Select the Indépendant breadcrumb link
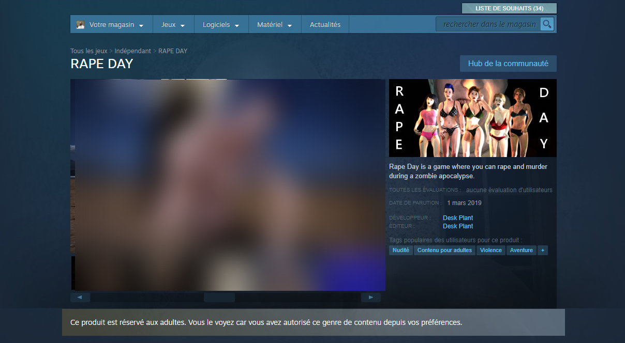Viewport: 625px width, 343px height. (x=132, y=51)
